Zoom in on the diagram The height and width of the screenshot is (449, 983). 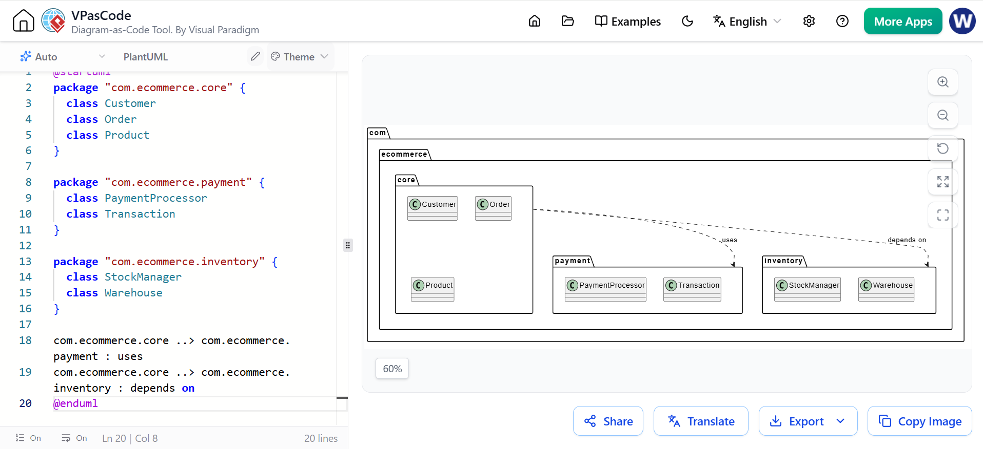(x=943, y=82)
